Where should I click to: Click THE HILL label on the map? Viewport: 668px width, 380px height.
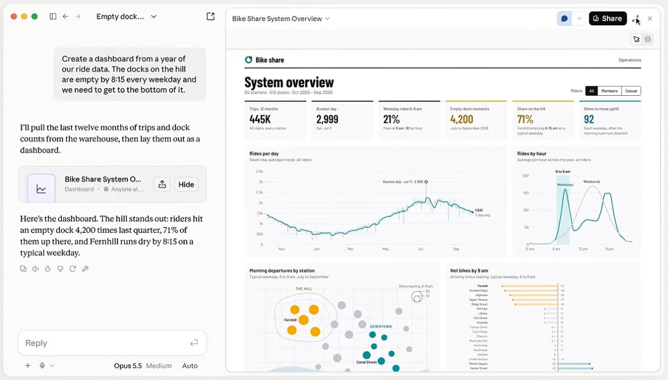tap(304, 289)
